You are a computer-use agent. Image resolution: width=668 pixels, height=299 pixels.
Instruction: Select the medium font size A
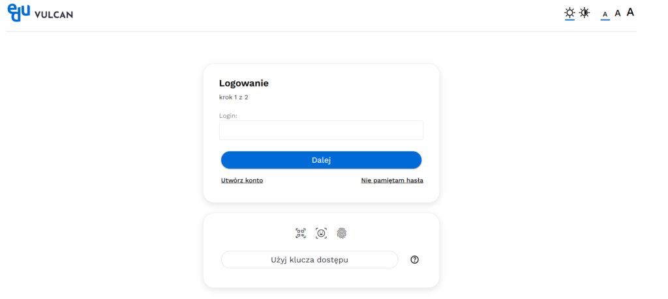[x=617, y=13]
